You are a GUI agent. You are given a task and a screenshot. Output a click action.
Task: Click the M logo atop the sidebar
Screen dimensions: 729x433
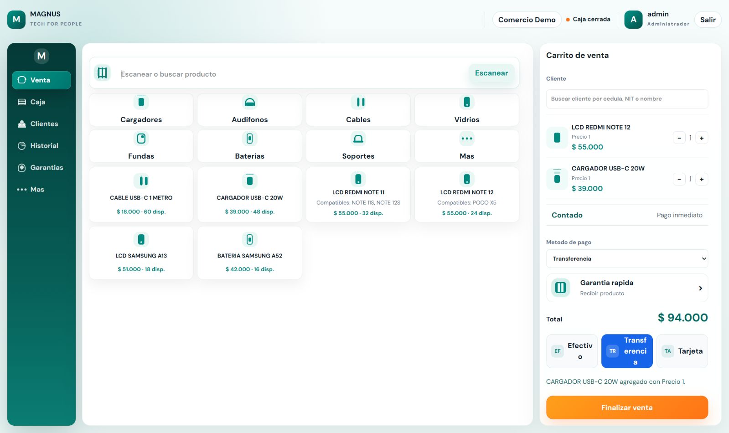[x=41, y=56]
